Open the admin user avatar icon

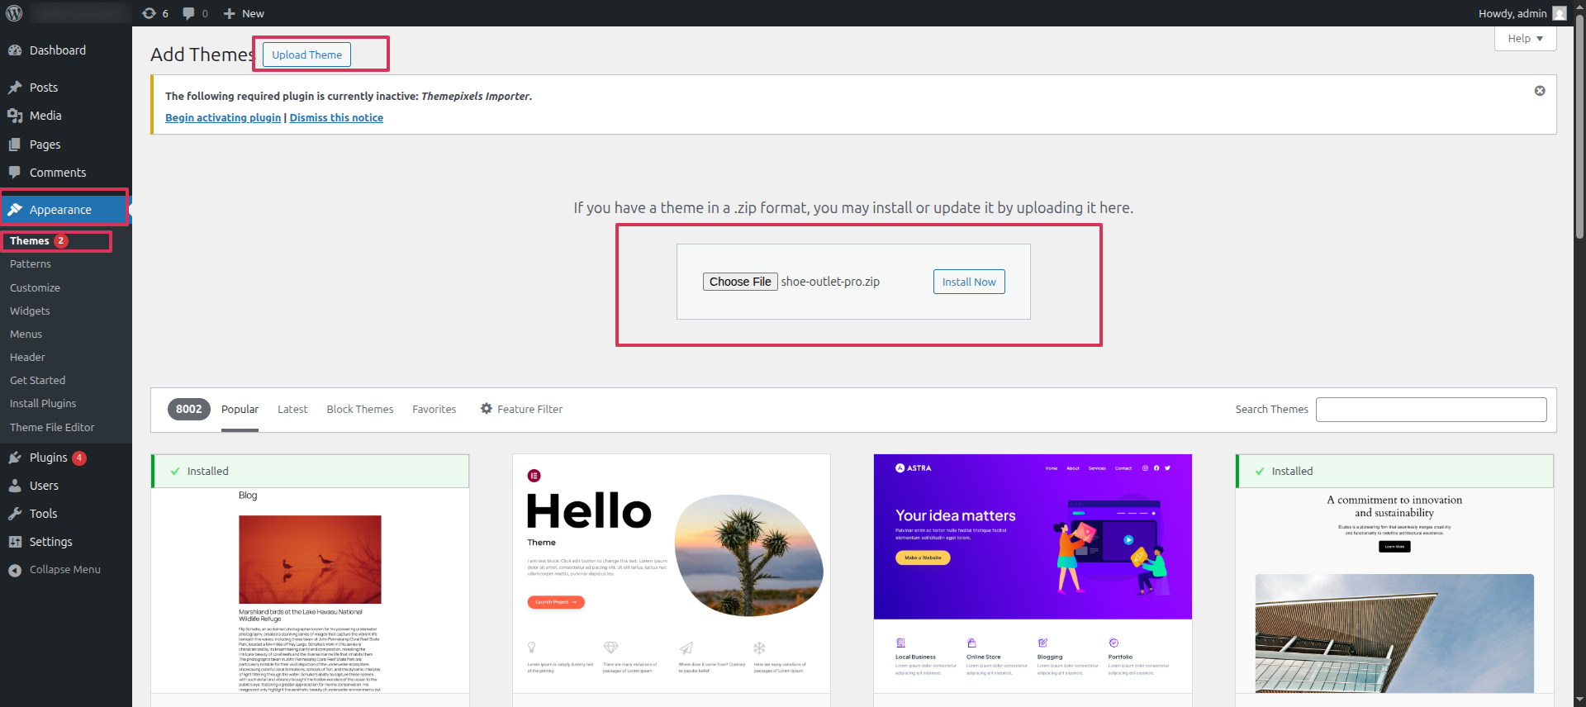(x=1560, y=13)
